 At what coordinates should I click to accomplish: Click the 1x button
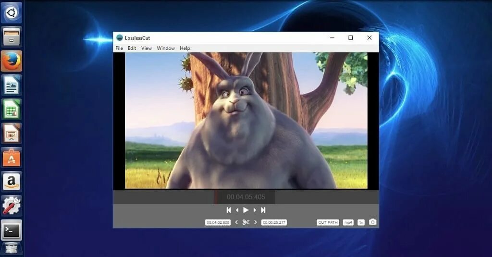[361, 222]
